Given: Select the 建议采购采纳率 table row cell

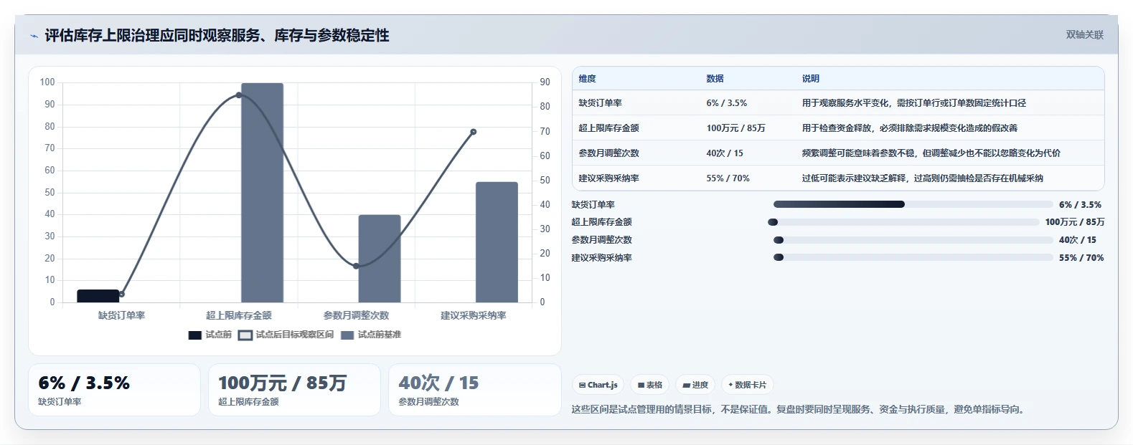Looking at the screenshot, I should (x=609, y=178).
